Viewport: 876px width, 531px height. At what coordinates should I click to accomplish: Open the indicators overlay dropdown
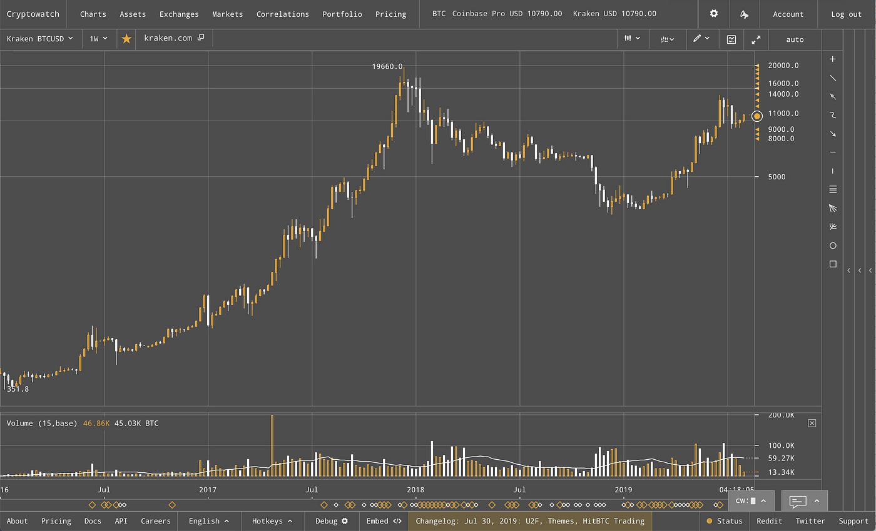(x=667, y=39)
